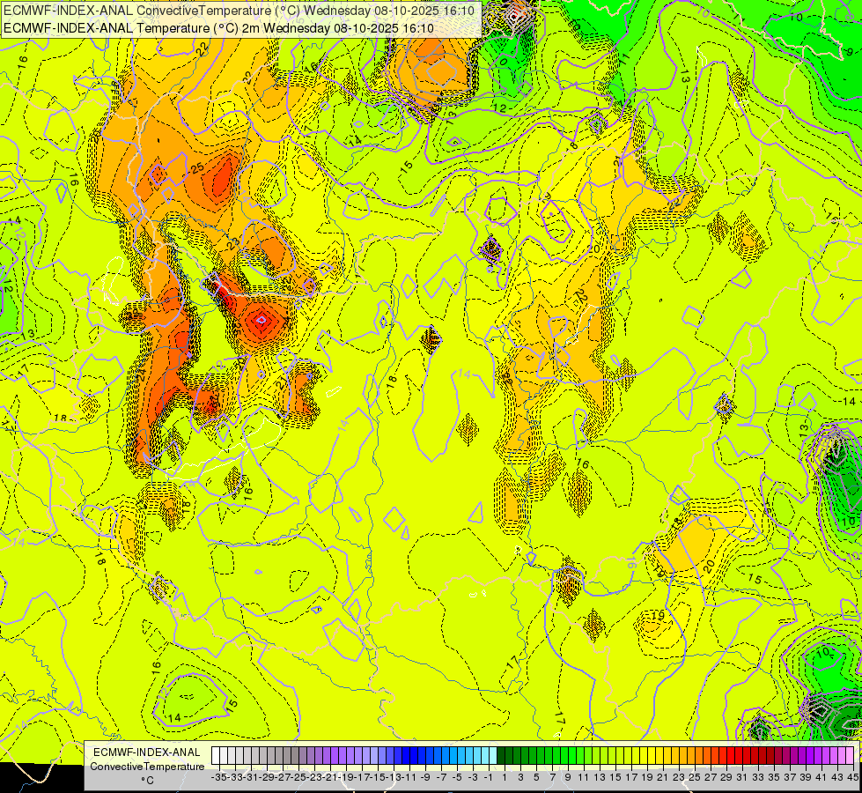
Task: Click the legend scale value '39'
Action: click(x=806, y=778)
